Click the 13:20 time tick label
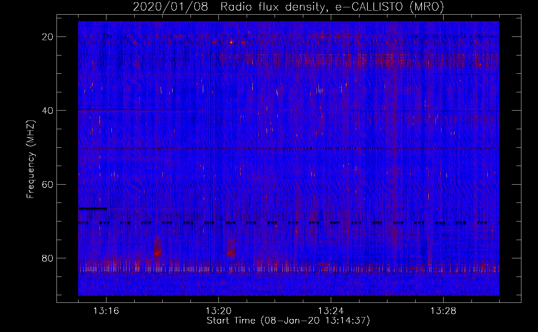This screenshot has width=538, height=332. [x=218, y=311]
